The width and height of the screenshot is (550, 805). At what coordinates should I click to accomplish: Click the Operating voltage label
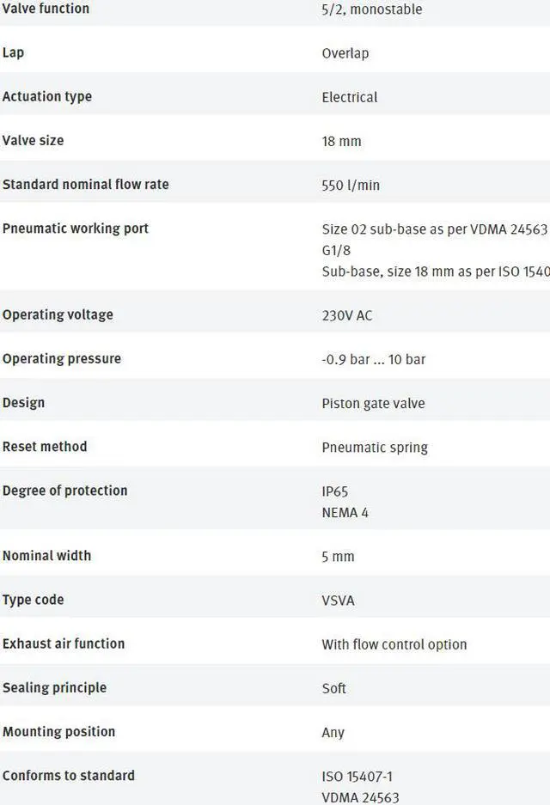58,314
